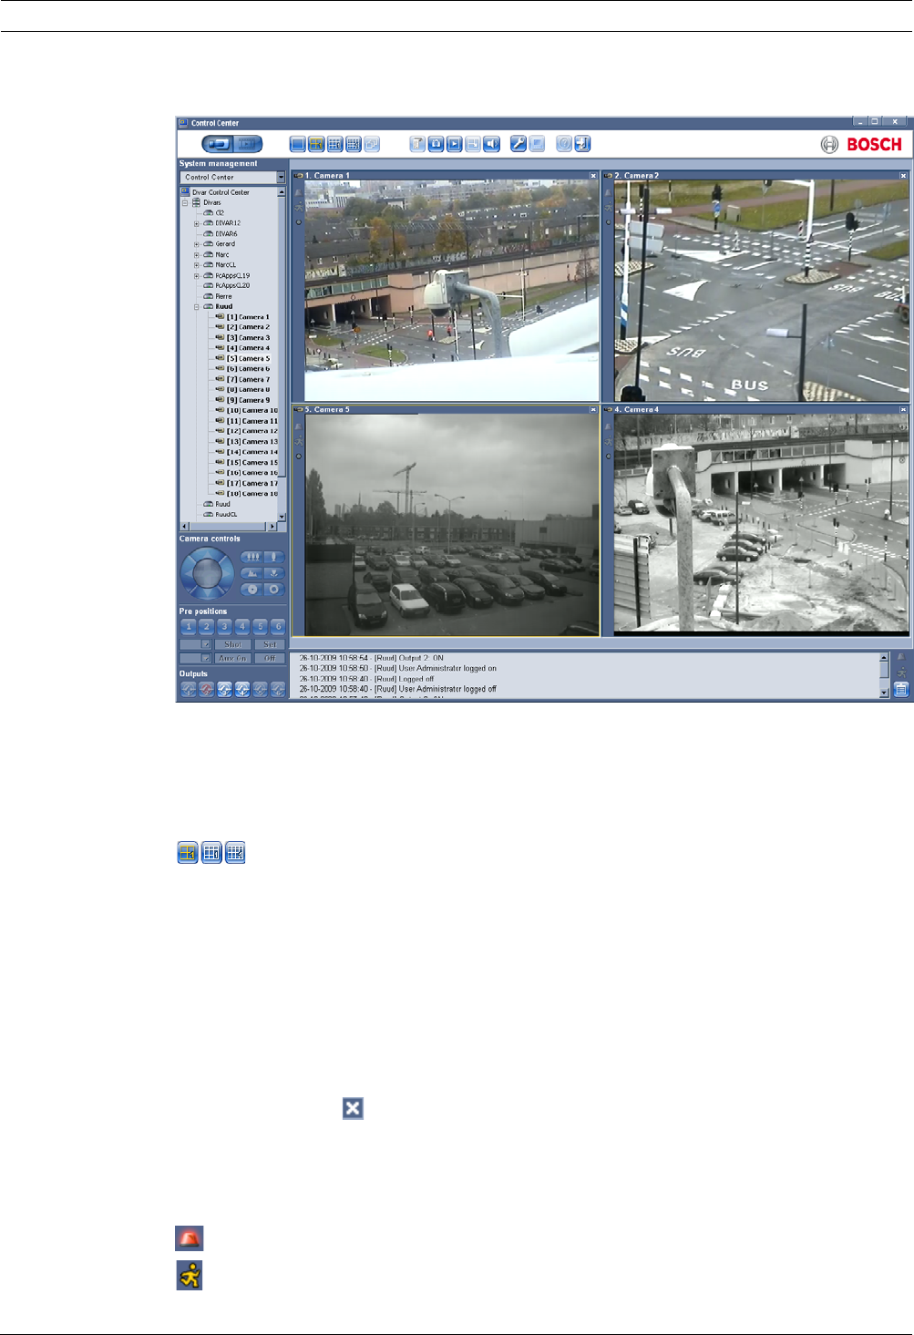Expand the Marc tree node
The image size is (914, 1335).
point(196,255)
